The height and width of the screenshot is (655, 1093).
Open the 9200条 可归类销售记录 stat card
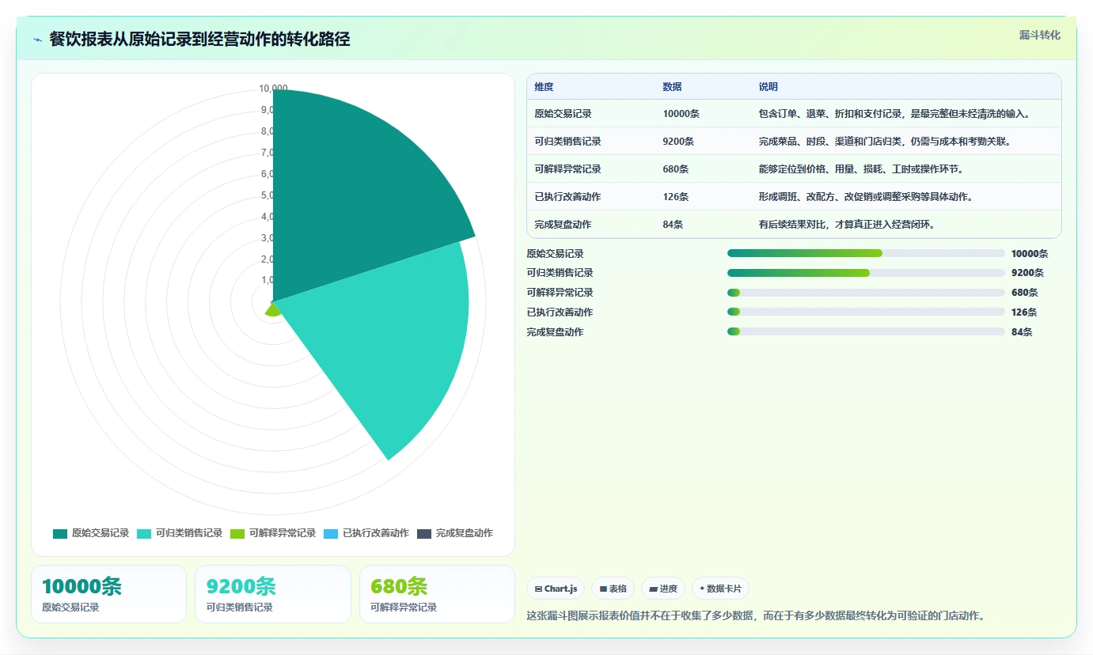[x=273, y=594]
